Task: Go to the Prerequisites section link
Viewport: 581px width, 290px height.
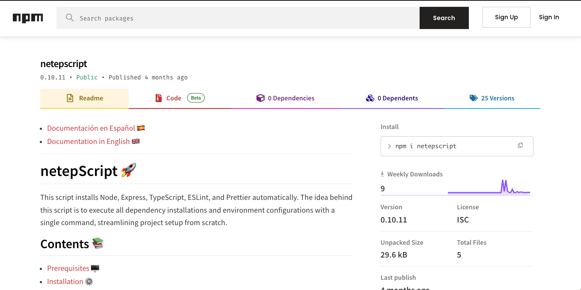Action: click(x=68, y=268)
